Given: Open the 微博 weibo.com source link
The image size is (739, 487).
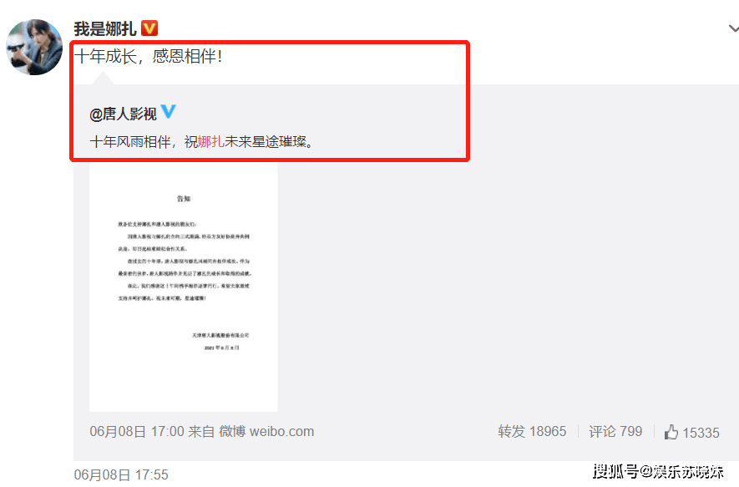Looking at the screenshot, I should point(266,431).
